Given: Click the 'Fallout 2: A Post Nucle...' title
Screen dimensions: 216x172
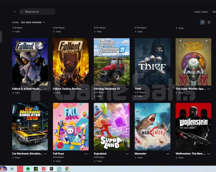Looking at the screenshot, I should click(x=27, y=89).
